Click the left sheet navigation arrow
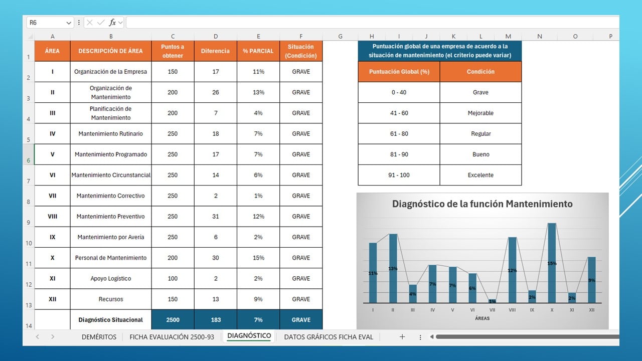Viewport: 642px width, 361px height. (x=37, y=337)
